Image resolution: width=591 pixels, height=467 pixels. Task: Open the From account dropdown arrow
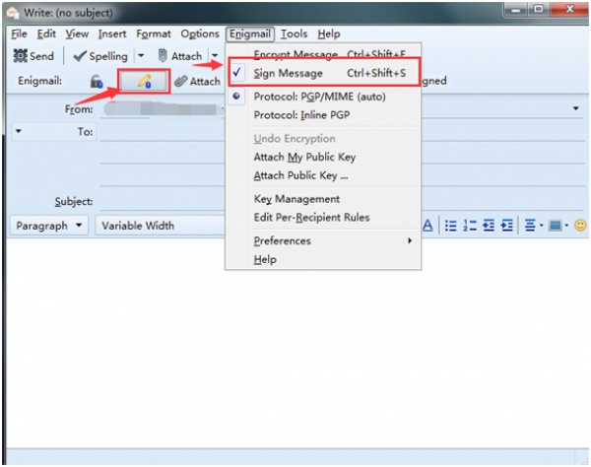click(576, 108)
